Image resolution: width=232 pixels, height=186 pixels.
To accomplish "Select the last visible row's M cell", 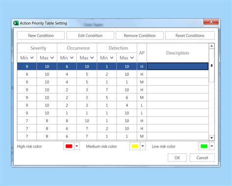I will [142, 136].
